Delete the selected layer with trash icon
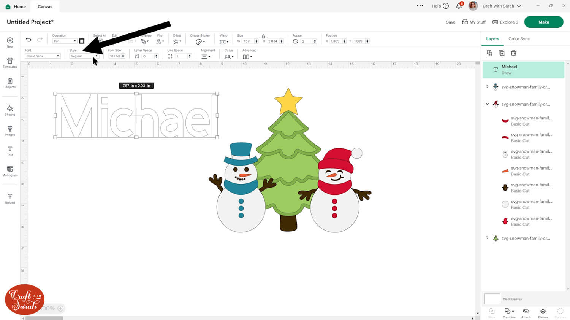This screenshot has width=570, height=320. 513,53
